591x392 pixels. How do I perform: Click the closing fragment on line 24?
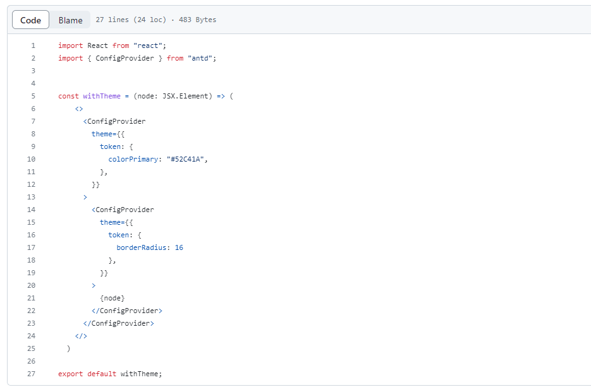click(x=80, y=335)
